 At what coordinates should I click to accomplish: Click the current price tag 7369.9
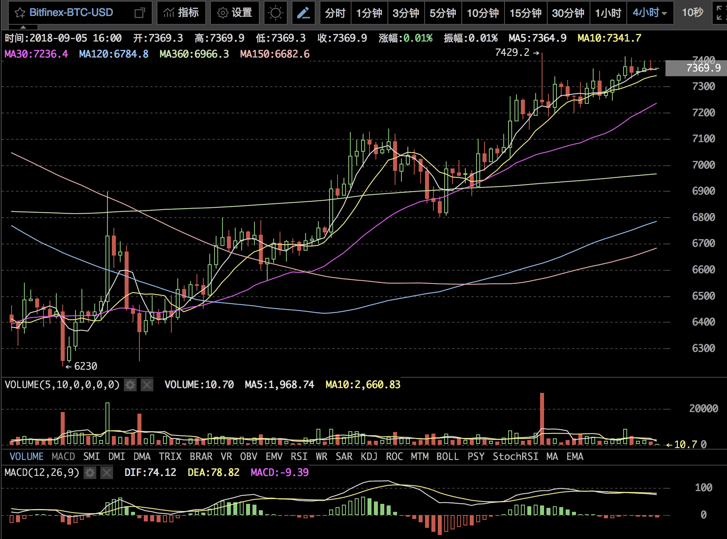click(696, 68)
